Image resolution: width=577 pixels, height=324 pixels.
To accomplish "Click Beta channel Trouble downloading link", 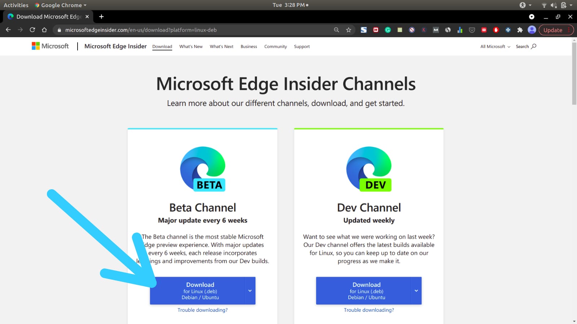I will (202, 310).
